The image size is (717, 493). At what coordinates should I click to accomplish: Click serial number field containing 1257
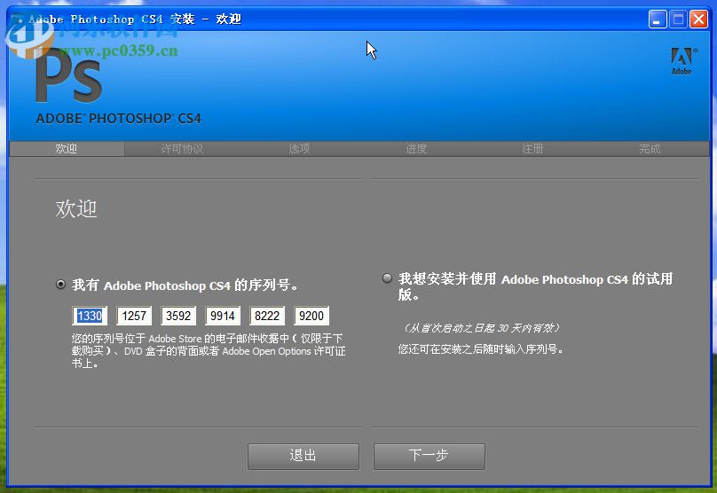point(134,316)
